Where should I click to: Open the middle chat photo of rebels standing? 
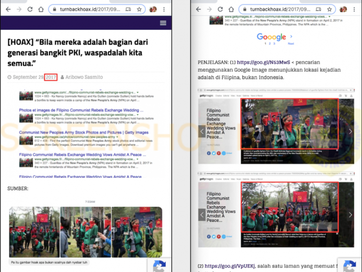coord(85,232)
